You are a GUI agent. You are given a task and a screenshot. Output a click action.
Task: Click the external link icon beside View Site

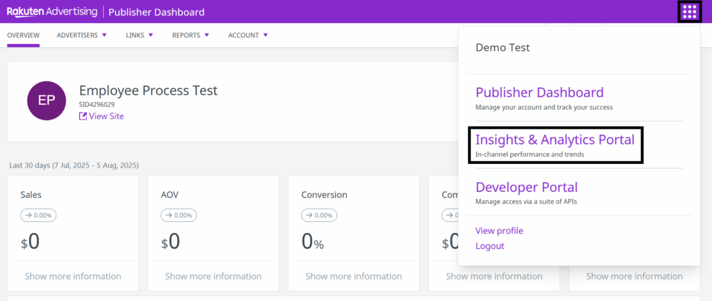pos(83,117)
